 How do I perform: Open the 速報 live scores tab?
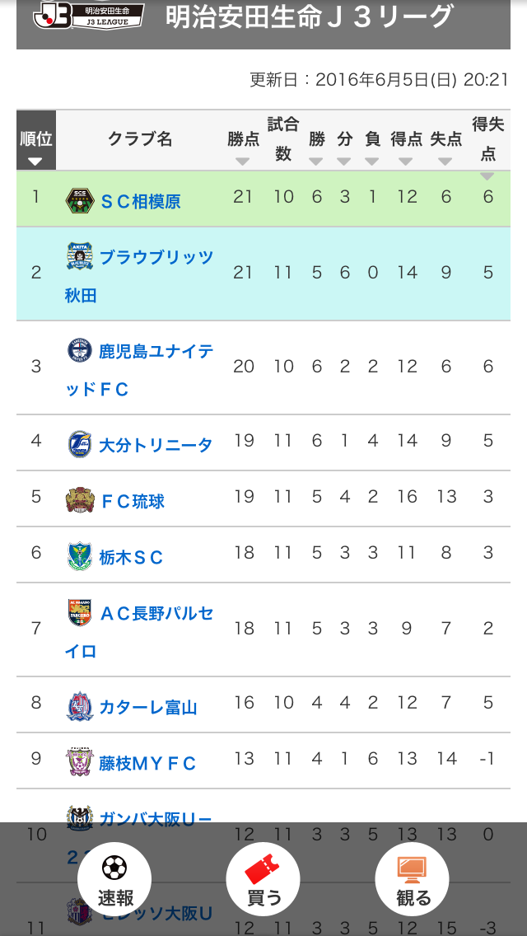[x=114, y=879]
